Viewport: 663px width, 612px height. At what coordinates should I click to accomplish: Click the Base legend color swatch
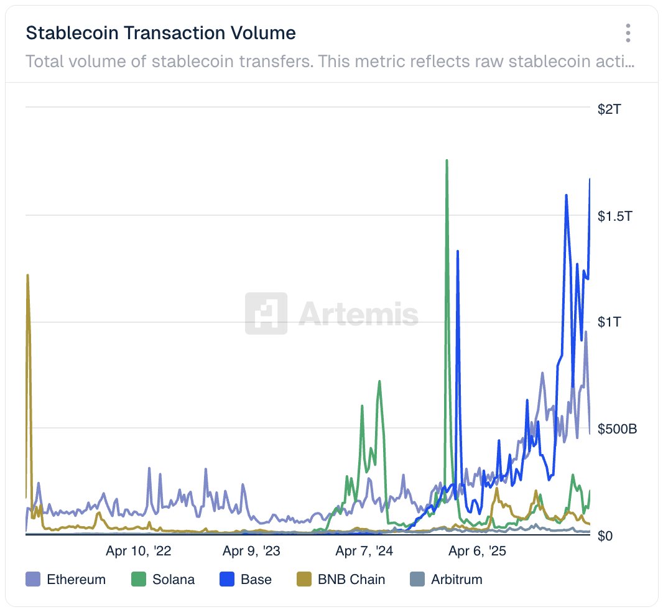coord(227,580)
